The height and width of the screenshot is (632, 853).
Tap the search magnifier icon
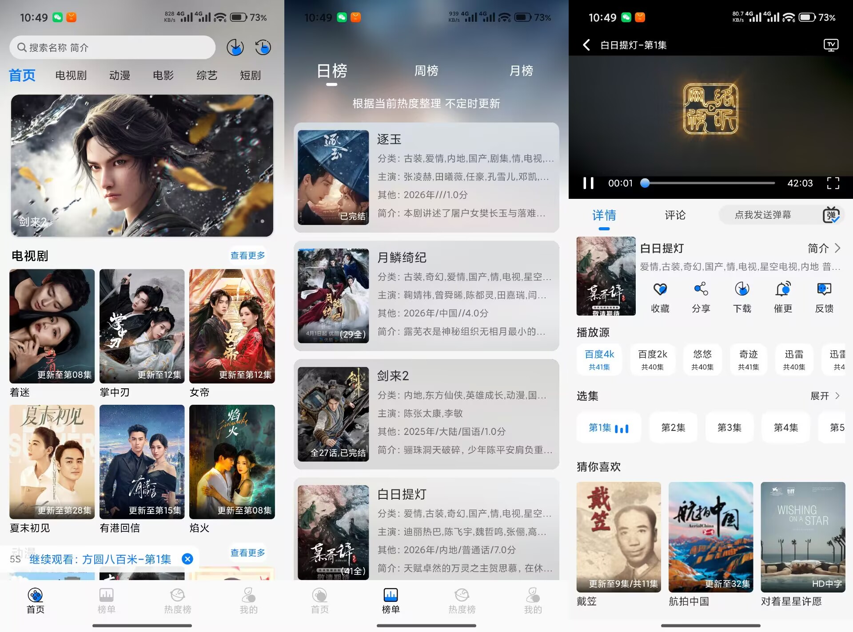(x=20, y=47)
